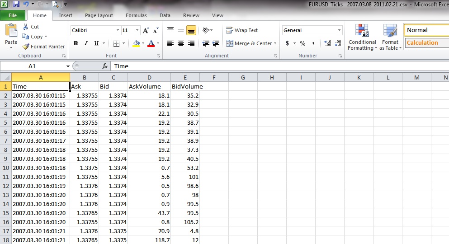Switch to the Page Layout tab

pyautogui.click(x=99, y=15)
